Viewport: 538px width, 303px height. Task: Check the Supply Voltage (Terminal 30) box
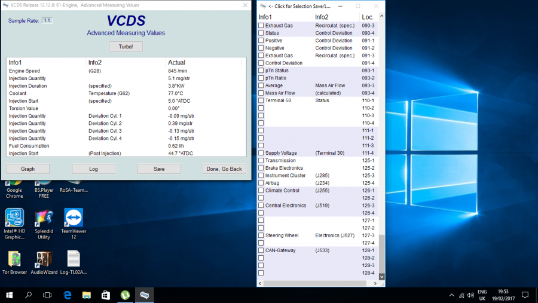click(261, 153)
